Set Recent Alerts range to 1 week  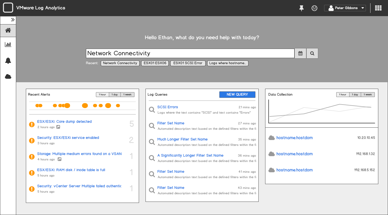click(127, 95)
